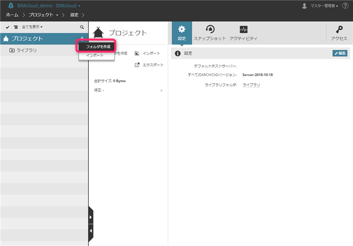Choose インポート from the popup menu
The width and height of the screenshot is (353, 246).
[97, 55]
